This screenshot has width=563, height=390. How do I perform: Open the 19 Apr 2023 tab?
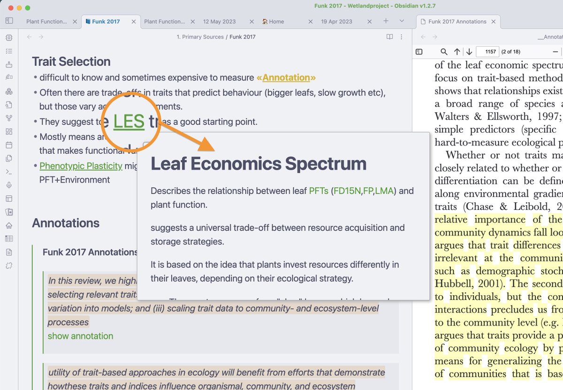tap(336, 22)
